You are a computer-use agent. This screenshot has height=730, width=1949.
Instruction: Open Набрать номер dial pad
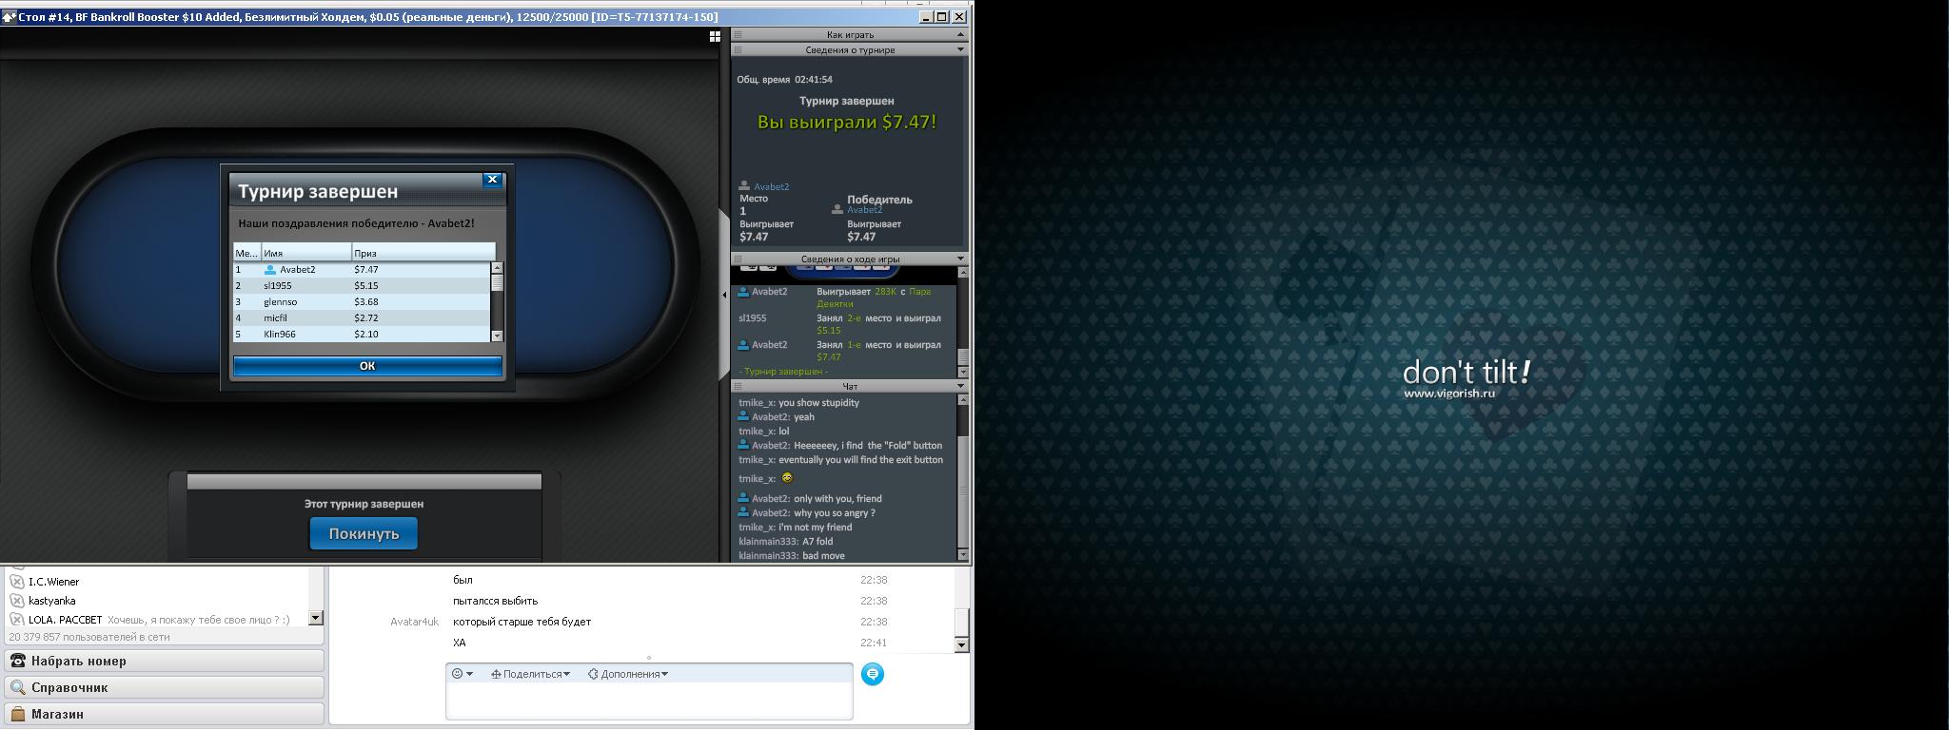click(x=164, y=661)
